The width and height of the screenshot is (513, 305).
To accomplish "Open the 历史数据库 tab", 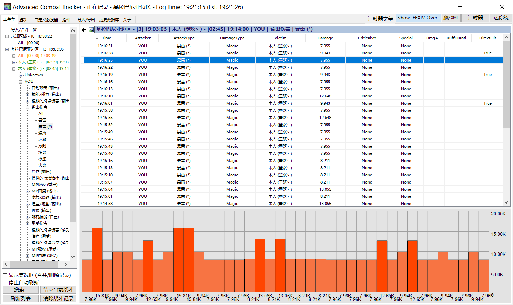I will 109,20.
